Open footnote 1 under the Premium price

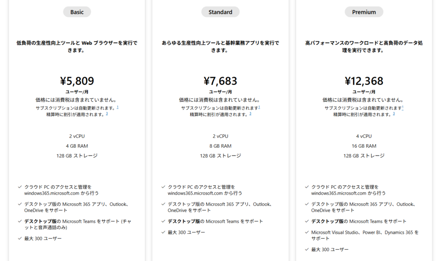click(403, 107)
